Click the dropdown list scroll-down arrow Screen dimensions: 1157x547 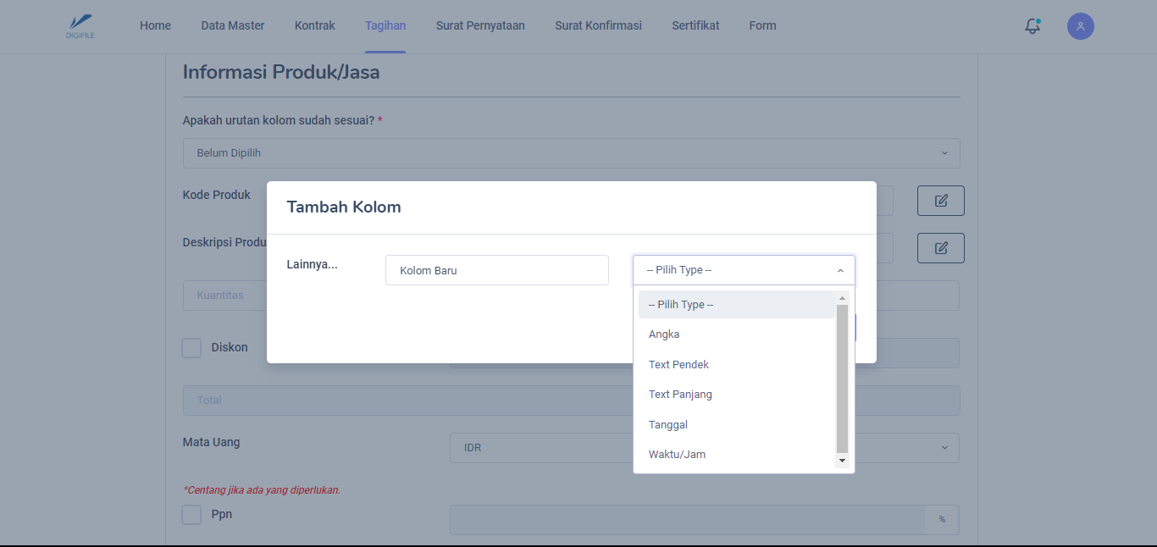point(842,461)
